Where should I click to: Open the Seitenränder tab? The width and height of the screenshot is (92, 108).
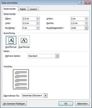pos(10,9)
